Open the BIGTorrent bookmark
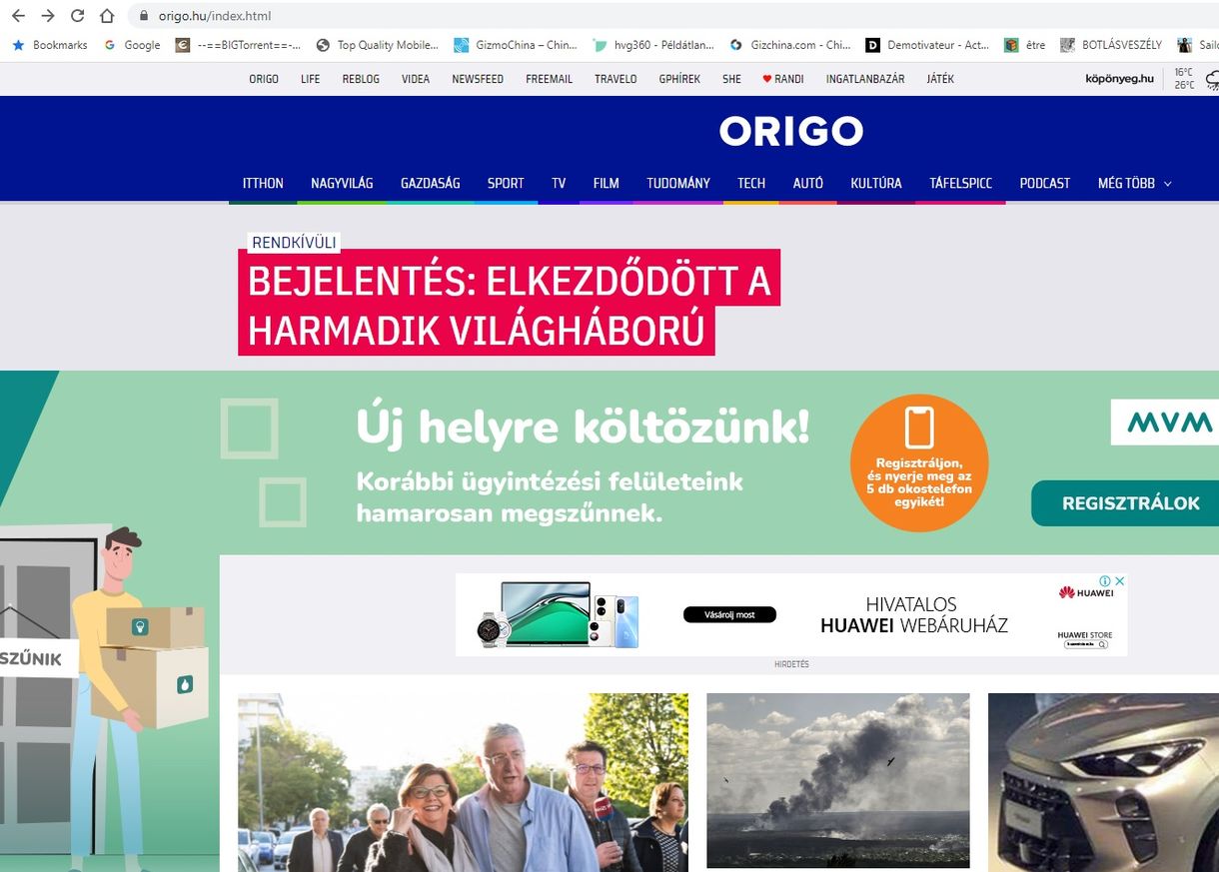The image size is (1219, 872). (x=238, y=45)
